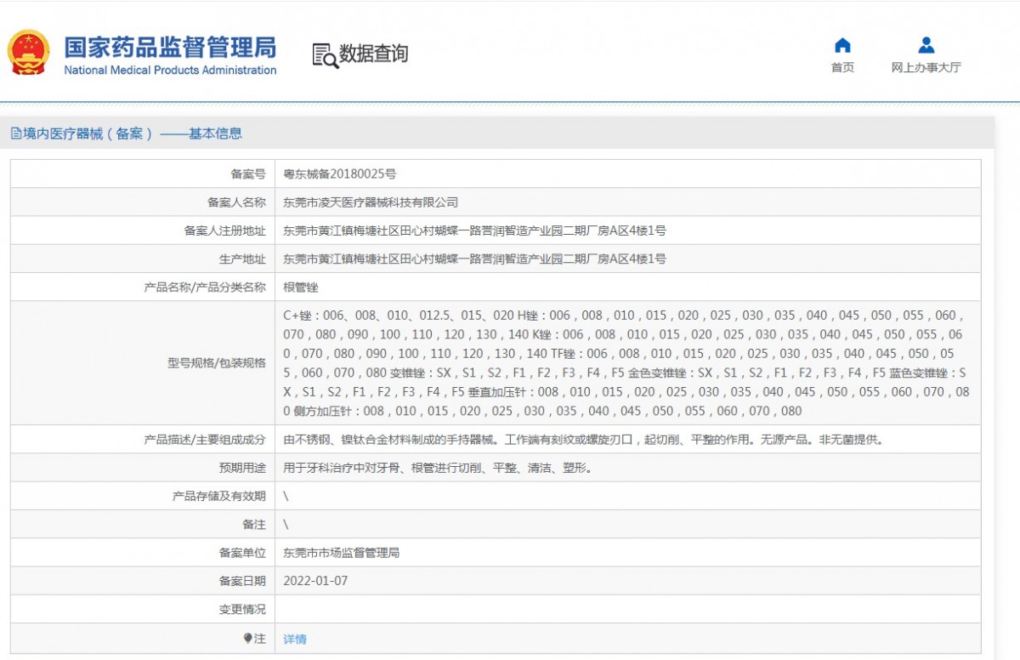Open the 网上办事大厅 user icon
Image resolution: width=1020 pixels, height=660 pixels.
(x=926, y=45)
